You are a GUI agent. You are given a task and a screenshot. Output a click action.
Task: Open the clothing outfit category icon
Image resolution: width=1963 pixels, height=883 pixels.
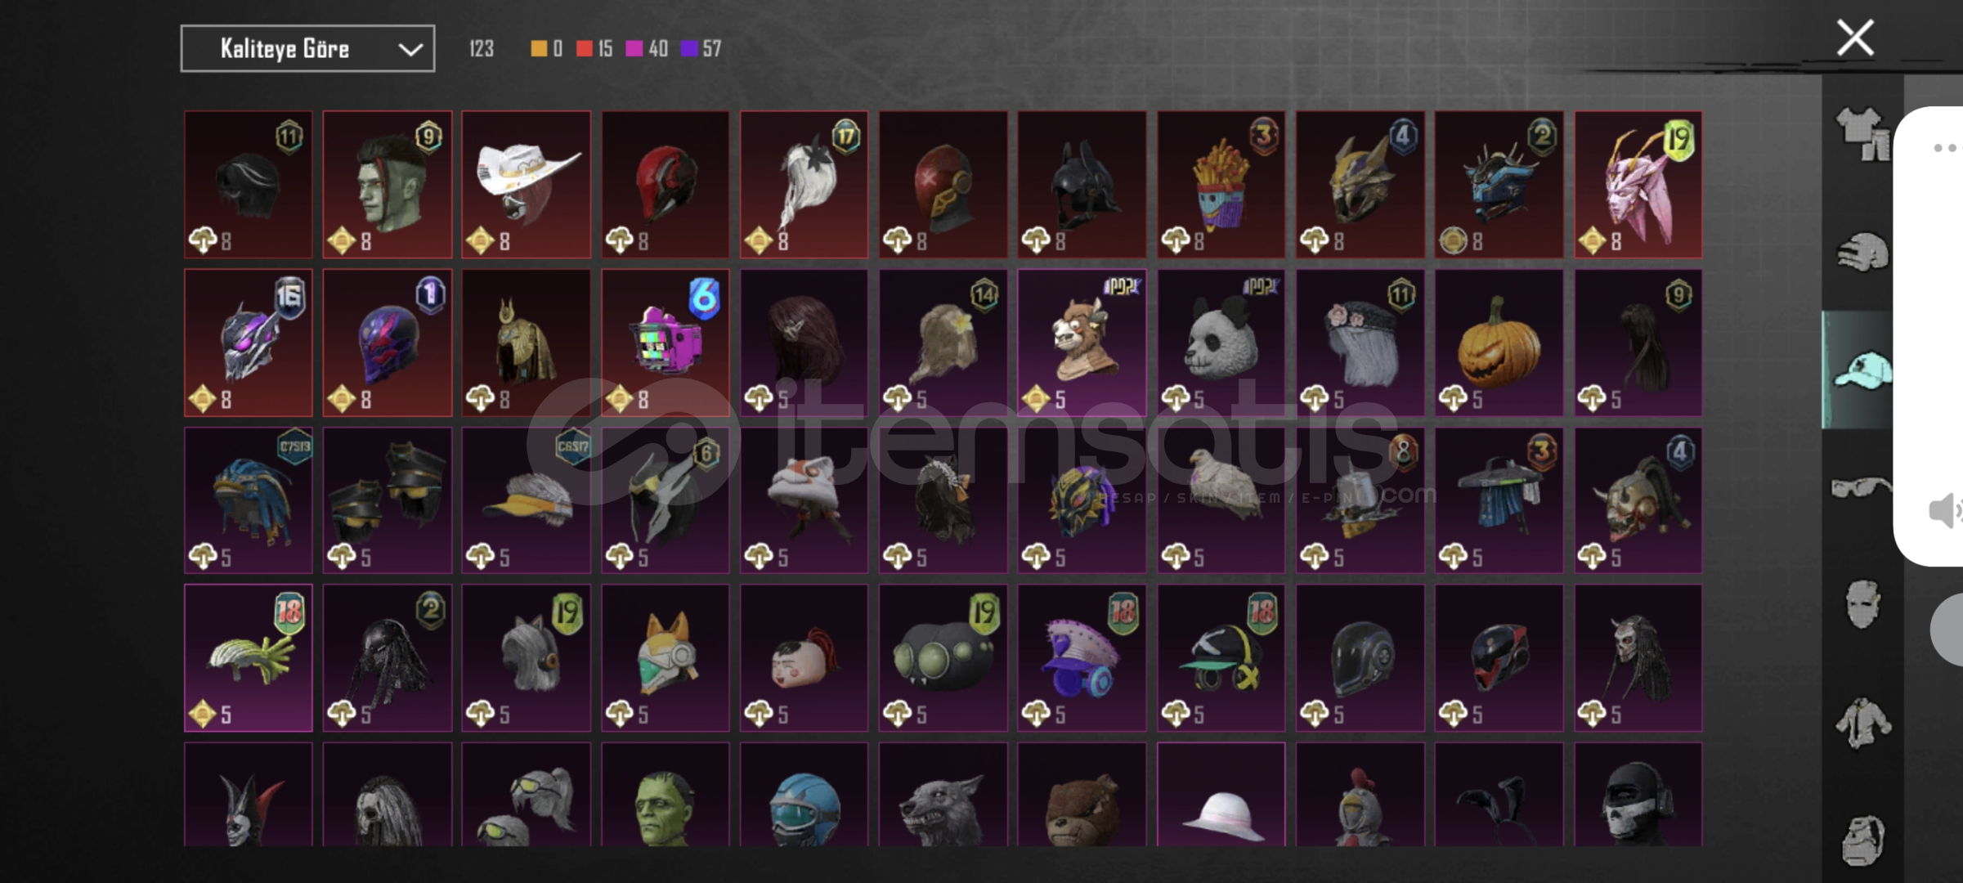tap(1862, 134)
